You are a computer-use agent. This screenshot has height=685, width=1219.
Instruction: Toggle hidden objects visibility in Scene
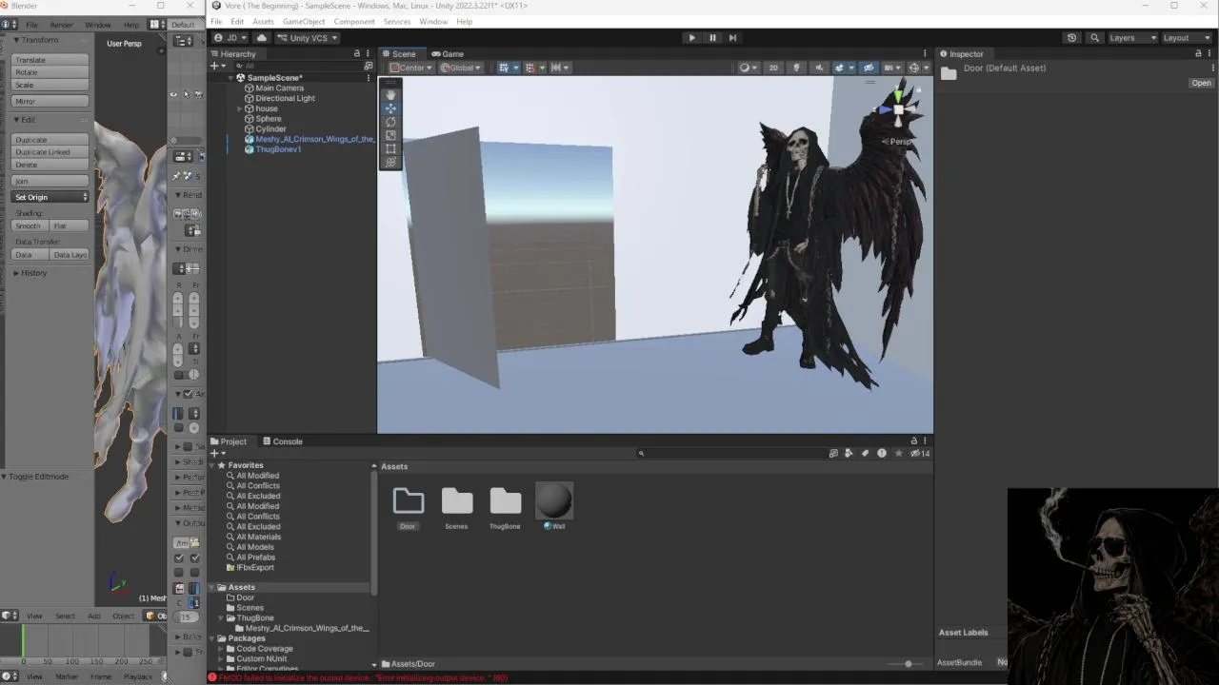coord(869,68)
